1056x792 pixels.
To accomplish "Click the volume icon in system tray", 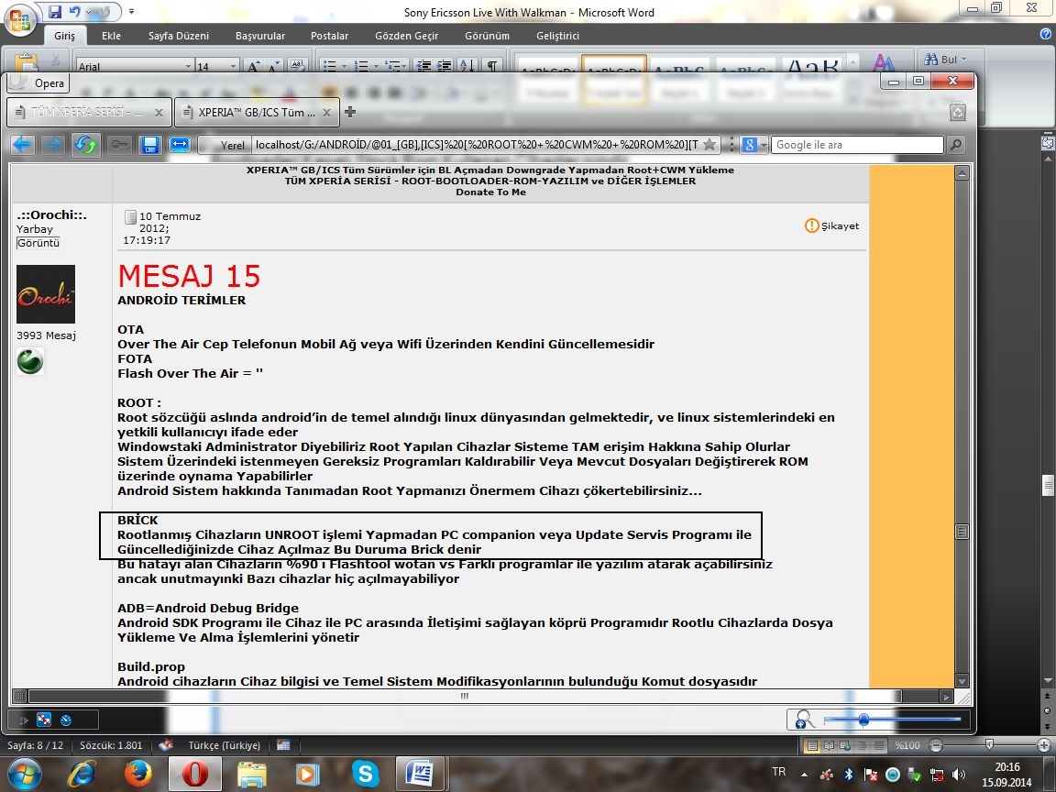I will point(958,775).
